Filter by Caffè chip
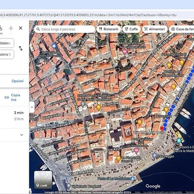This screenshot has height=194, width=194. click(x=131, y=29)
